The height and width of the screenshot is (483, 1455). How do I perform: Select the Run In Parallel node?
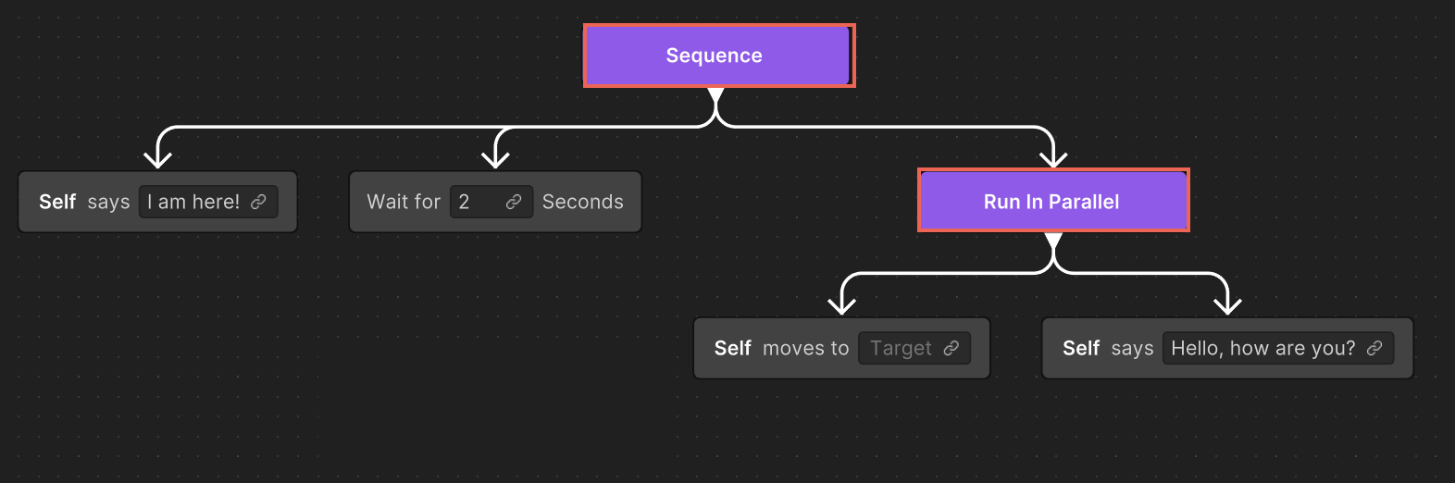click(1052, 201)
